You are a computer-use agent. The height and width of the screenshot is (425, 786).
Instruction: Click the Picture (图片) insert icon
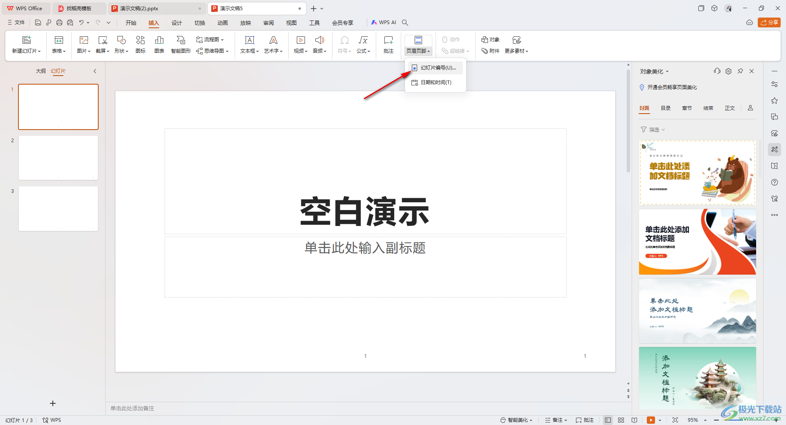(84, 40)
